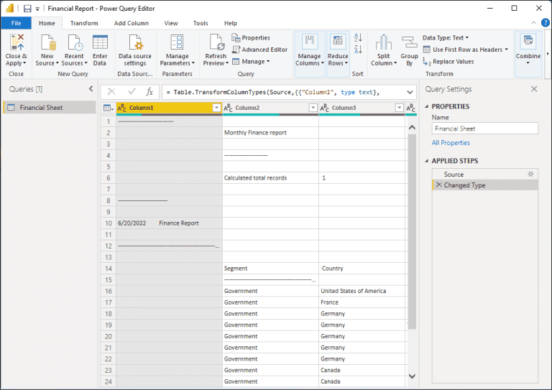Click the vertical scrollbar up arrow
Screen dimensions: 552x390
tap(412, 127)
